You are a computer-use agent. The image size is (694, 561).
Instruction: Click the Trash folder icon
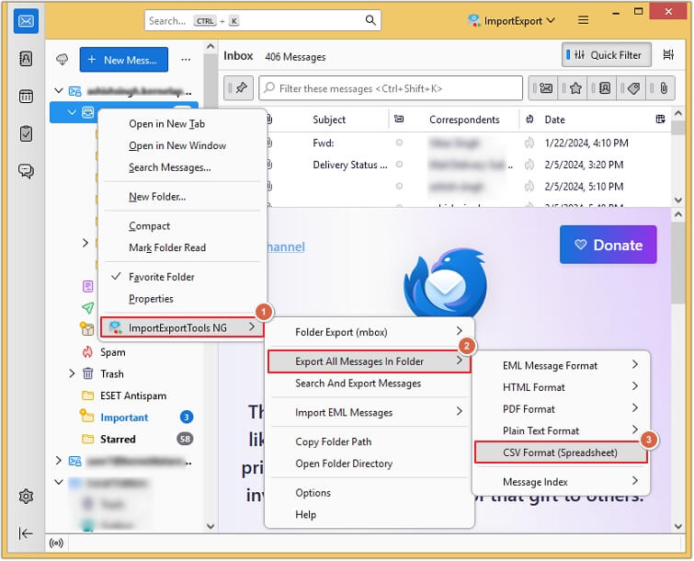click(87, 373)
